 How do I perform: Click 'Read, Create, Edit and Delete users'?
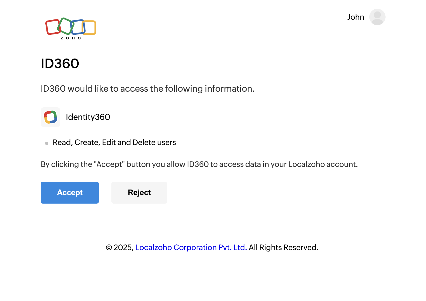point(114,143)
